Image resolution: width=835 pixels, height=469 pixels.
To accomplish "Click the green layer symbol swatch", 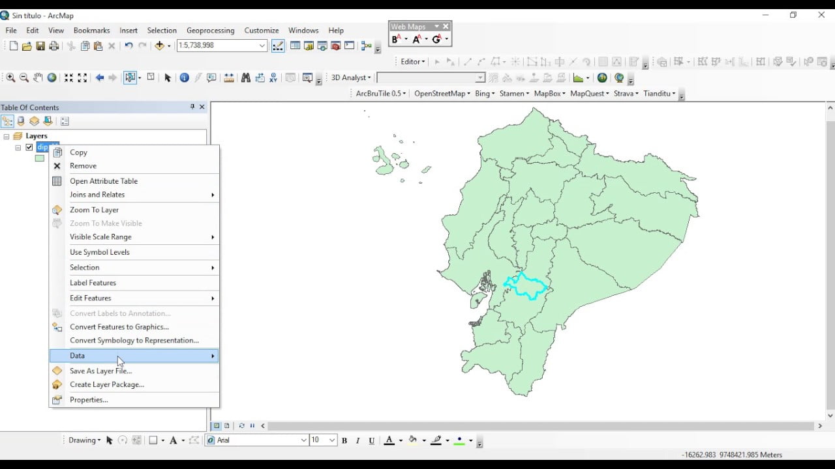I will point(40,158).
